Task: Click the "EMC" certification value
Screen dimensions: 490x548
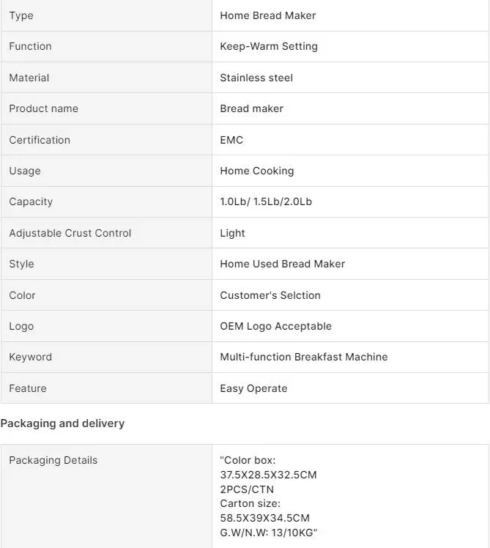Action: coord(231,140)
